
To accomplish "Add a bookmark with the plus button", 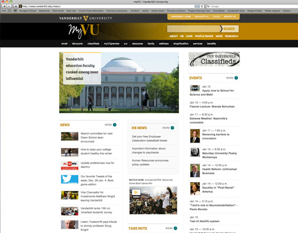I will pos(16,7).
